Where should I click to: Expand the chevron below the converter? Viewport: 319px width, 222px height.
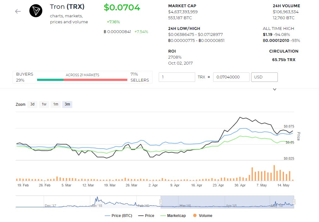pyautogui.click(x=275, y=89)
